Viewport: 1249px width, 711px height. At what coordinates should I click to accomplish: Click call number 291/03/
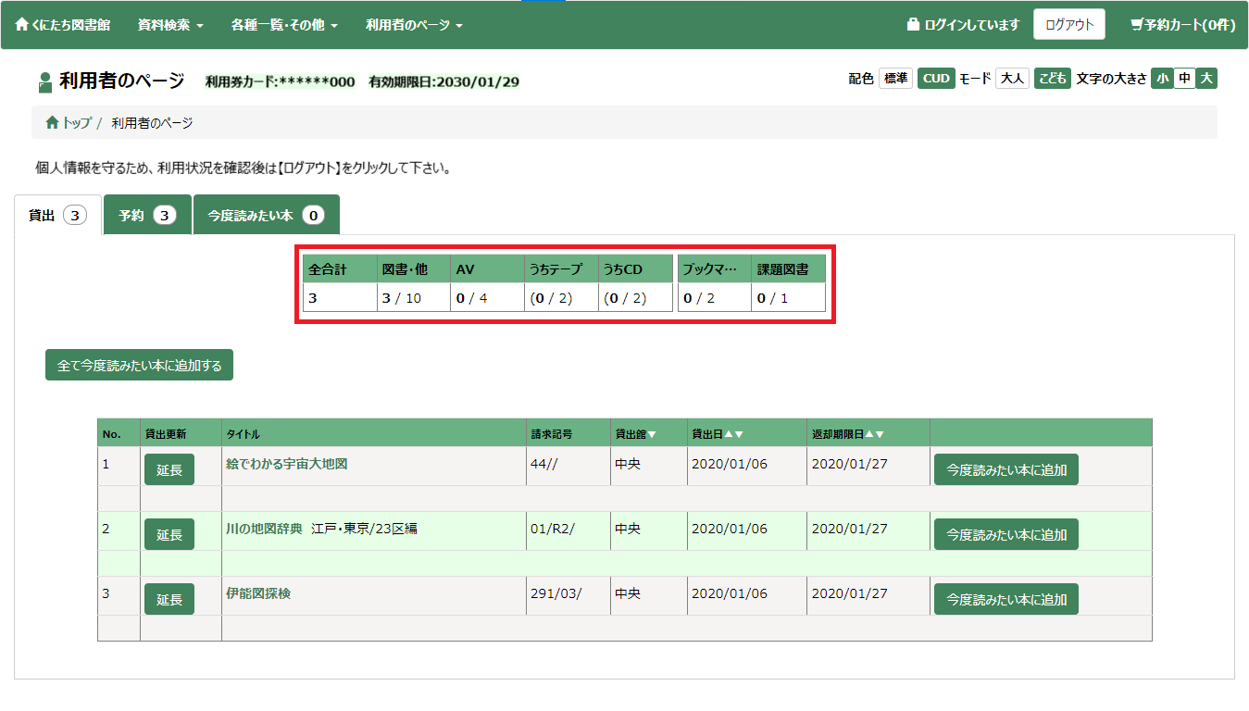tap(556, 593)
